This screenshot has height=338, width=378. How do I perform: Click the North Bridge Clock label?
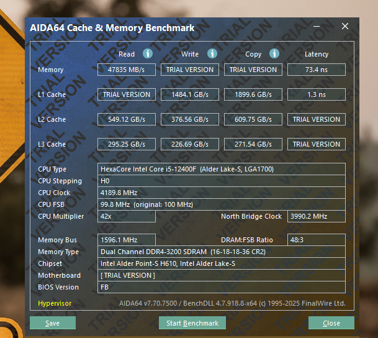[x=251, y=216]
